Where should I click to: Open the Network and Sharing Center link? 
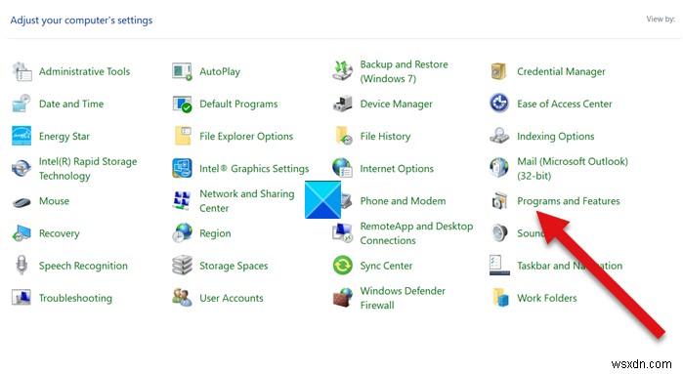coord(247,201)
